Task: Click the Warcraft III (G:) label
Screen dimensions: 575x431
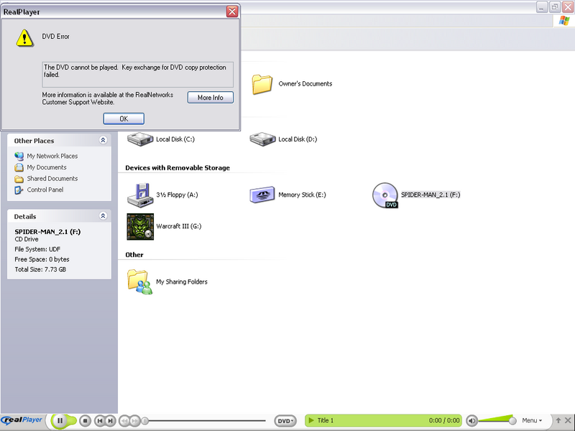Action: pyautogui.click(x=178, y=226)
